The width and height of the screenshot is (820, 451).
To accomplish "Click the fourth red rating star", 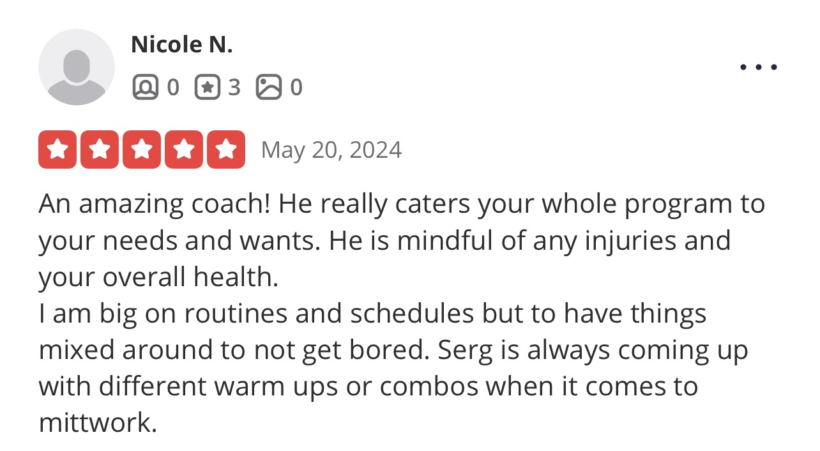I will tap(184, 149).
